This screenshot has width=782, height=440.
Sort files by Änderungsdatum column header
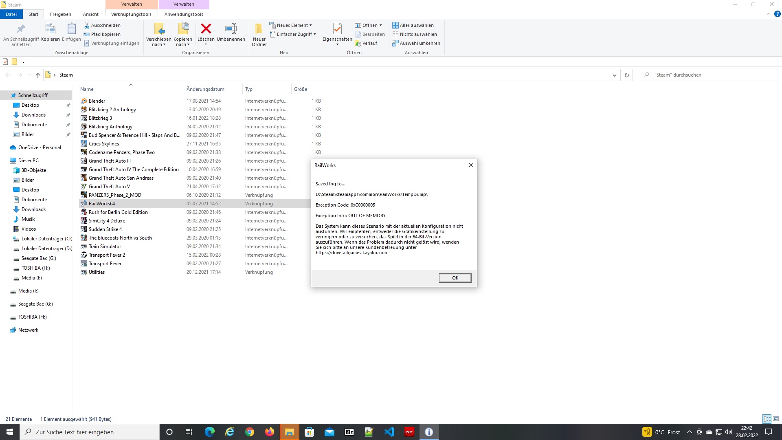click(205, 89)
